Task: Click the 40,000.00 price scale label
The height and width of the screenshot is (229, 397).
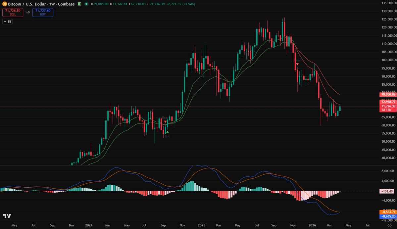Action: [389, 158]
